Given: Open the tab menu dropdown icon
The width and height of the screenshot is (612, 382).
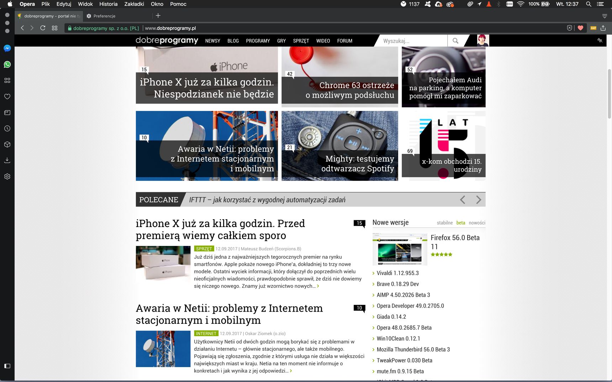Looking at the screenshot, I should click(604, 16).
